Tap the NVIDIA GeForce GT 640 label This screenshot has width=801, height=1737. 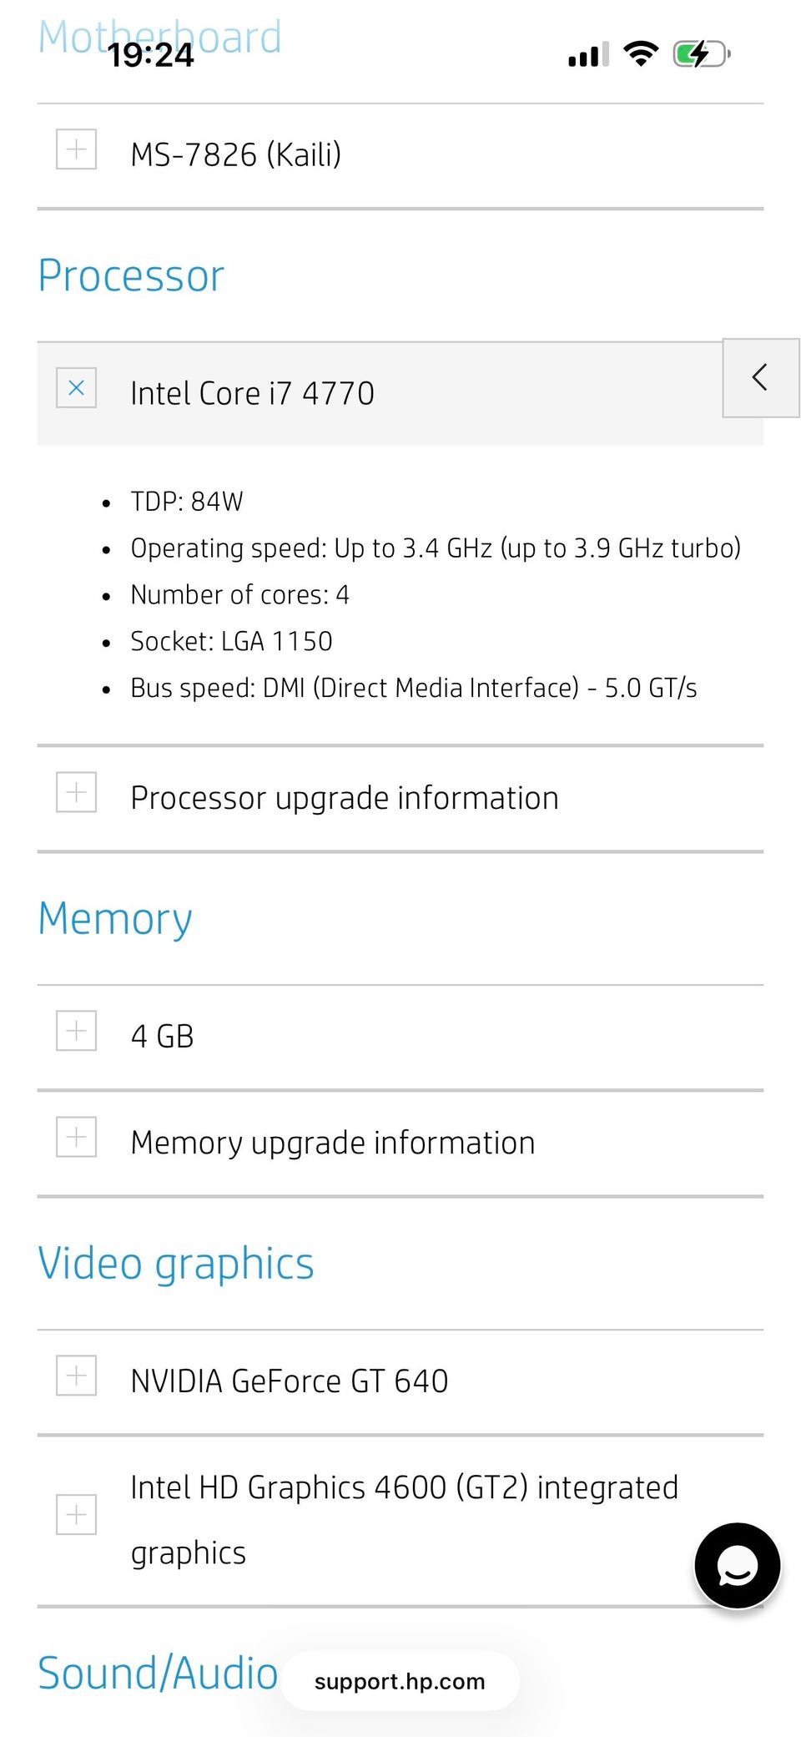289,1381
